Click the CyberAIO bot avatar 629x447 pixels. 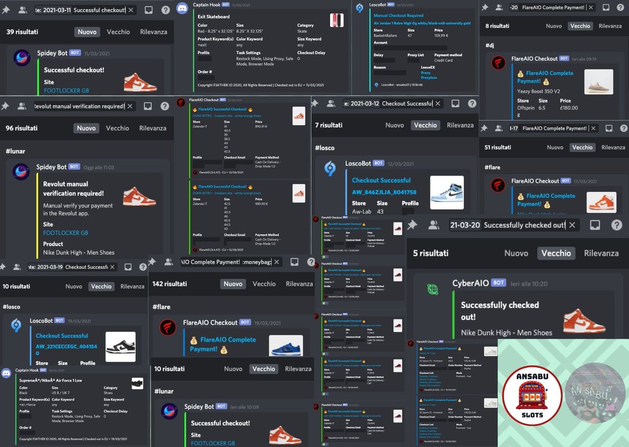point(433,289)
